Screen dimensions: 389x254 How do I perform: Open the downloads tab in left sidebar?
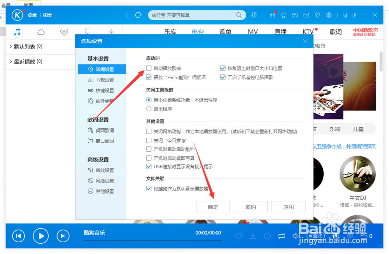pyautogui.click(x=111, y=32)
